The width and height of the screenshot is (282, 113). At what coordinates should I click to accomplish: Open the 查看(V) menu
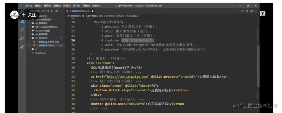pyautogui.click(x=57, y=6)
